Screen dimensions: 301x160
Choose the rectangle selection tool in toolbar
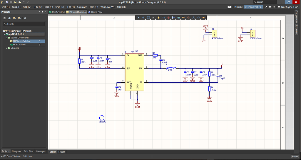(148, 18)
